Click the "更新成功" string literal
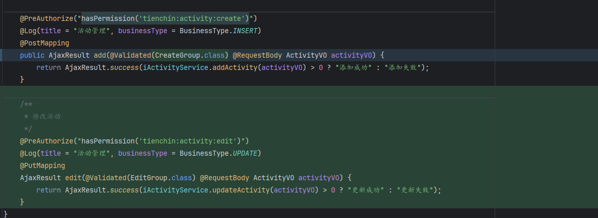This screenshot has height=218, width=598. coord(366,190)
